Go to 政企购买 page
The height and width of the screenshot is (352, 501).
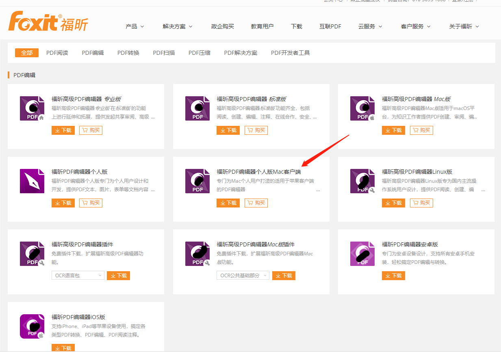tap(223, 26)
